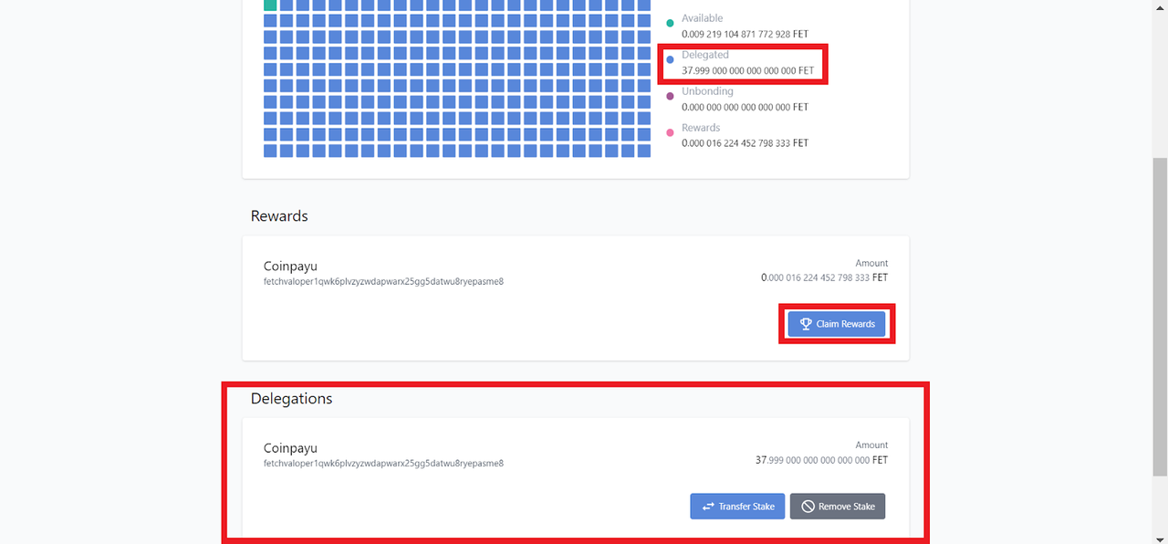1168x544 pixels.
Task: Click the purple Unbonding legend dot
Action: [670, 96]
